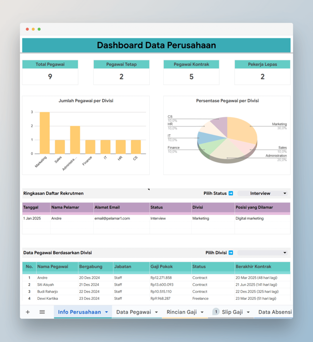This screenshot has width=313, height=342.
Task: Switch to the Rincian Gaji sheet tab
Action: (x=182, y=312)
